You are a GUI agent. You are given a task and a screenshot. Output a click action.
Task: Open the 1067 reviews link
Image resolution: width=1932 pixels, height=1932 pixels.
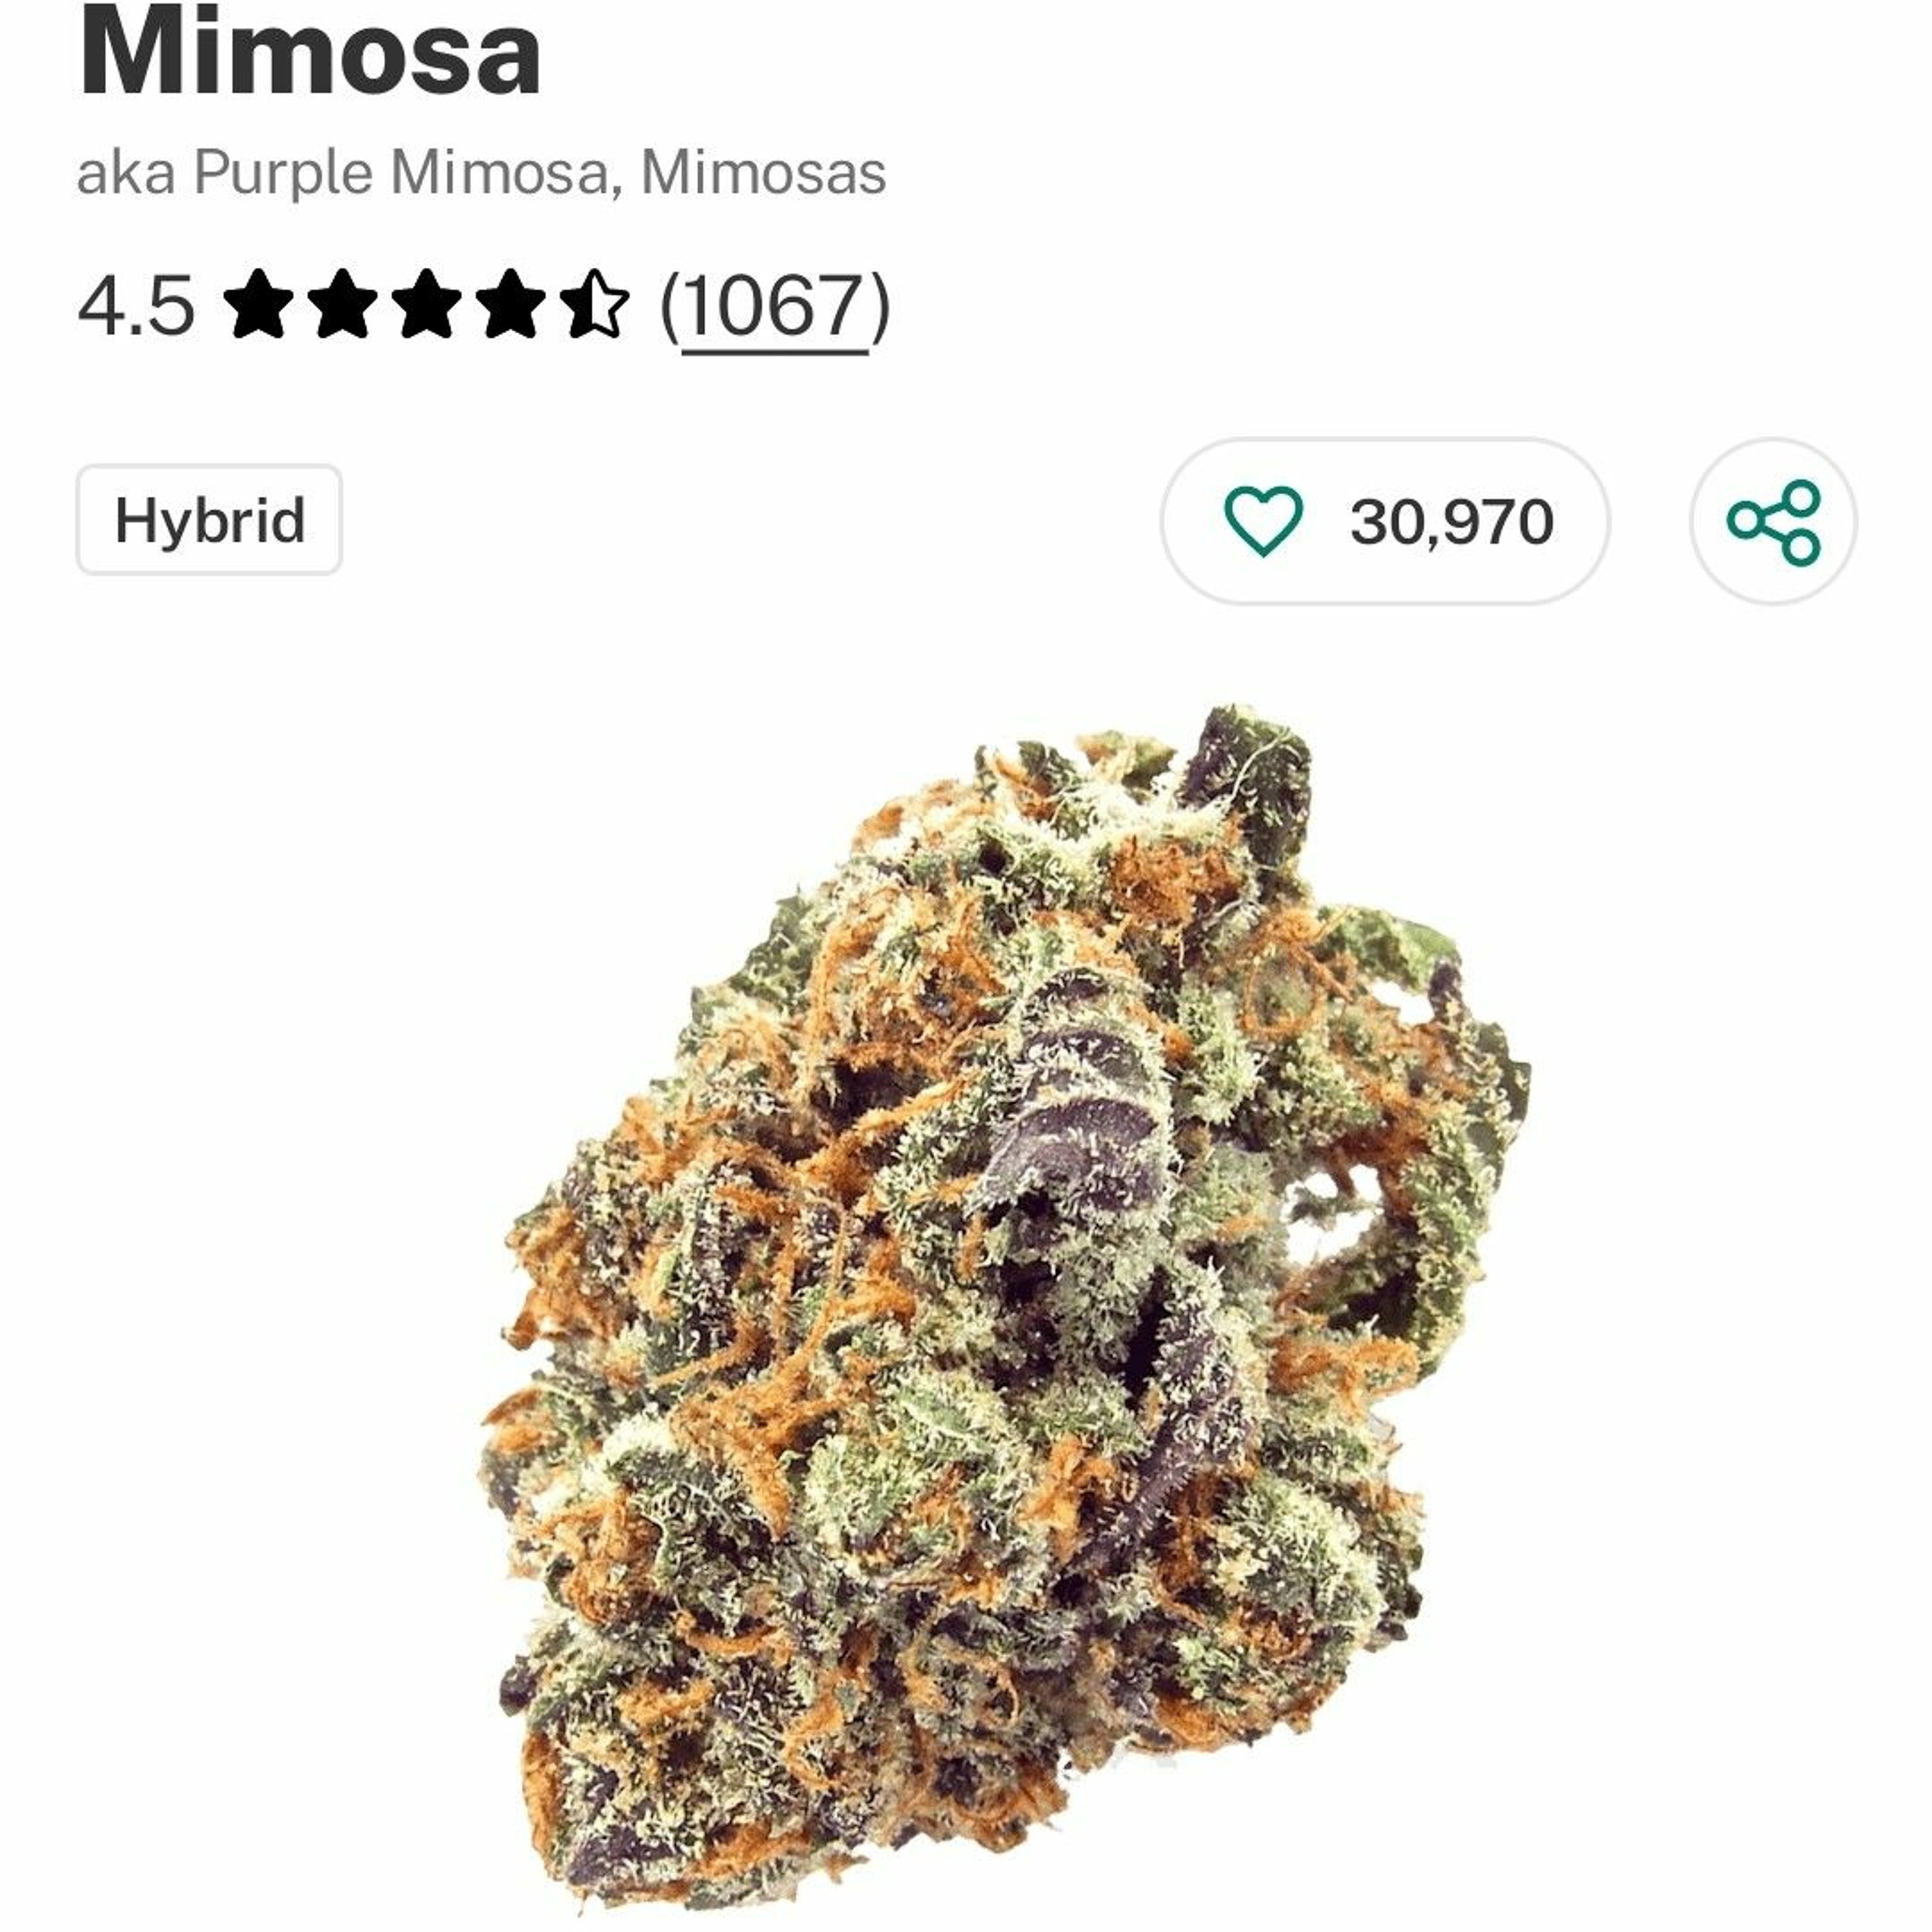point(774,307)
